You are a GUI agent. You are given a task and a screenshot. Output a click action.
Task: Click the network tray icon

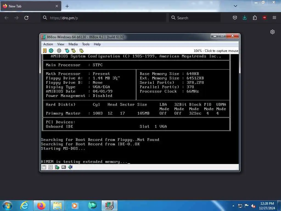240,206
